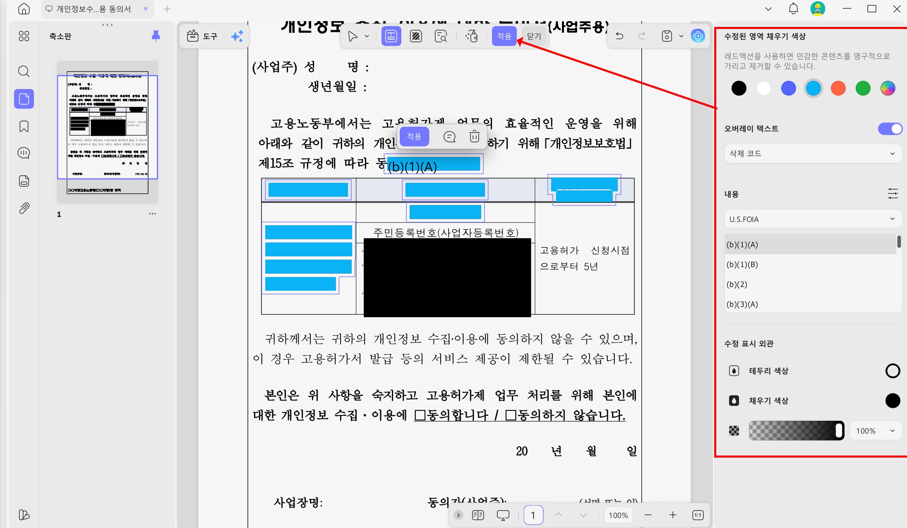Open the notification bell
This screenshot has width=907, height=528.
coord(793,9)
